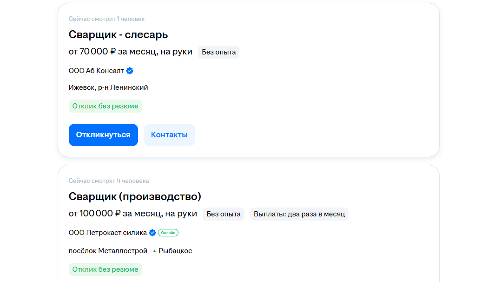Visit the ООО Петрокаст силика company page
Screen dimensions: 501x282
107,233
